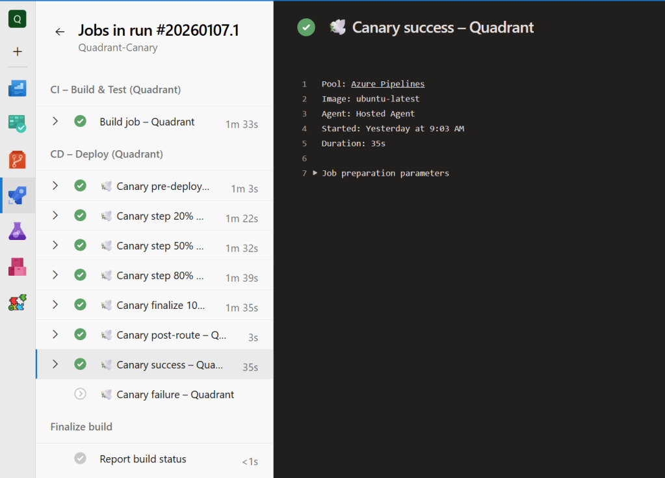
Task: Select the Canary finalize job
Action: 160,305
